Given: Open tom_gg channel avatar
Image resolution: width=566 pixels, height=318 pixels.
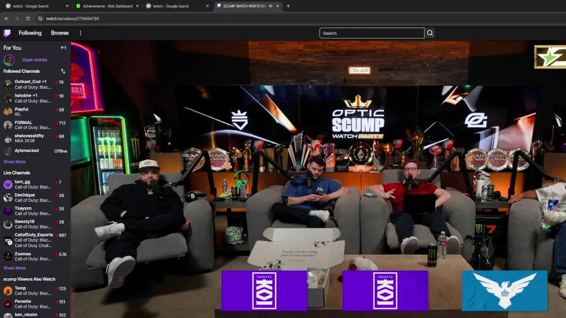Looking at the screenshot, I should tap(8, 184).
